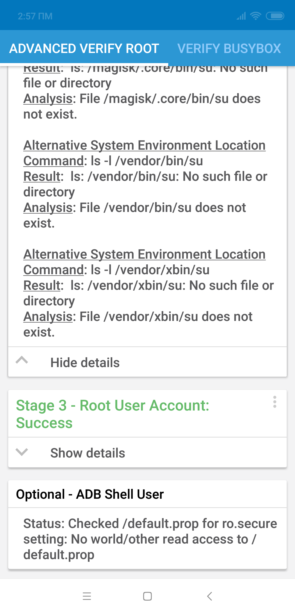Image resolution: width=295 pixels, height=614 pixels.
Task: Tap the Wi-Fi status icon
Action: click(256, 16)
